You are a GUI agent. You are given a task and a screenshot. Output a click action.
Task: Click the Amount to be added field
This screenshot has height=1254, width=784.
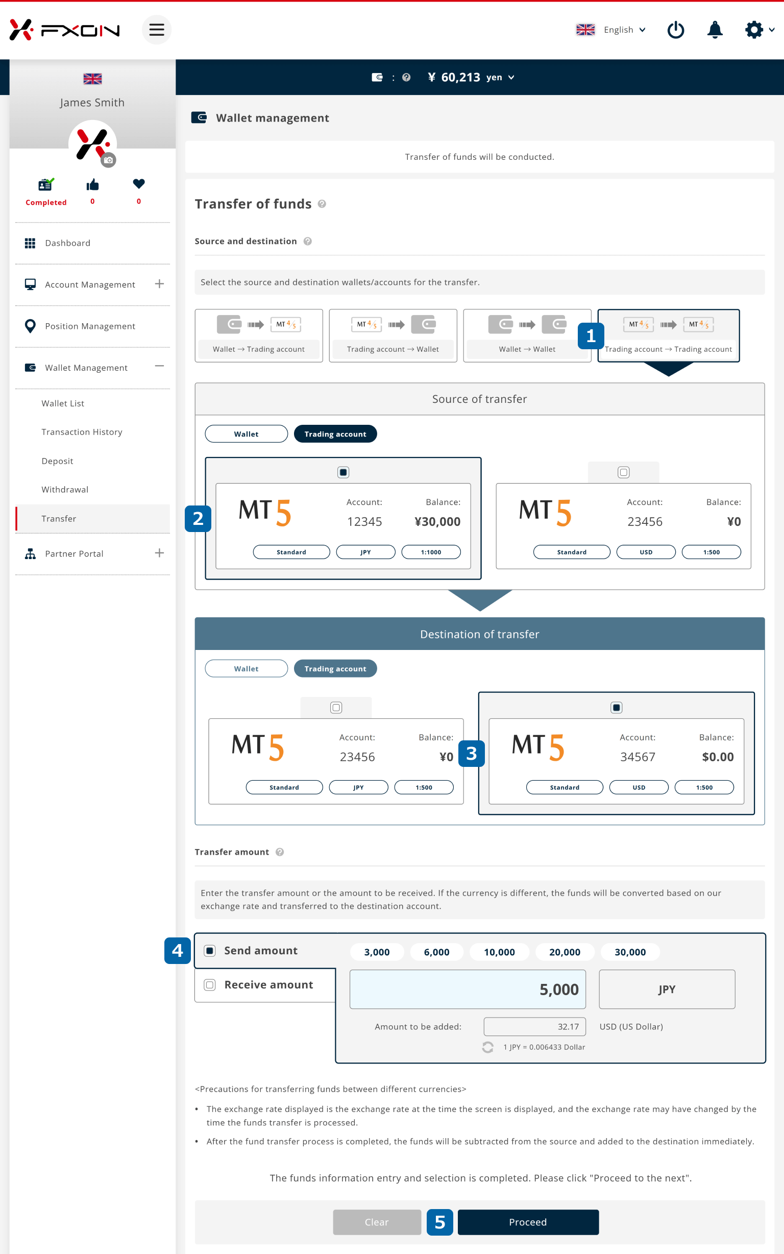point(534,1027)
